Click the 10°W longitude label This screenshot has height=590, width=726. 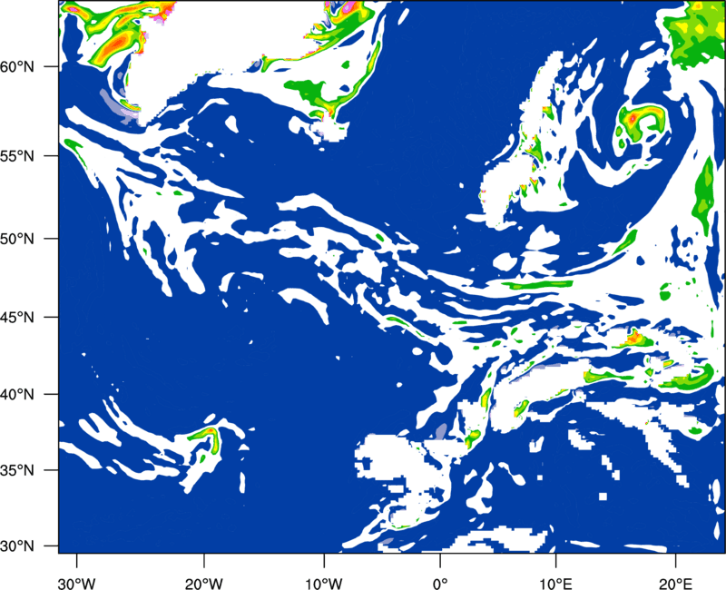pos(324,584)
